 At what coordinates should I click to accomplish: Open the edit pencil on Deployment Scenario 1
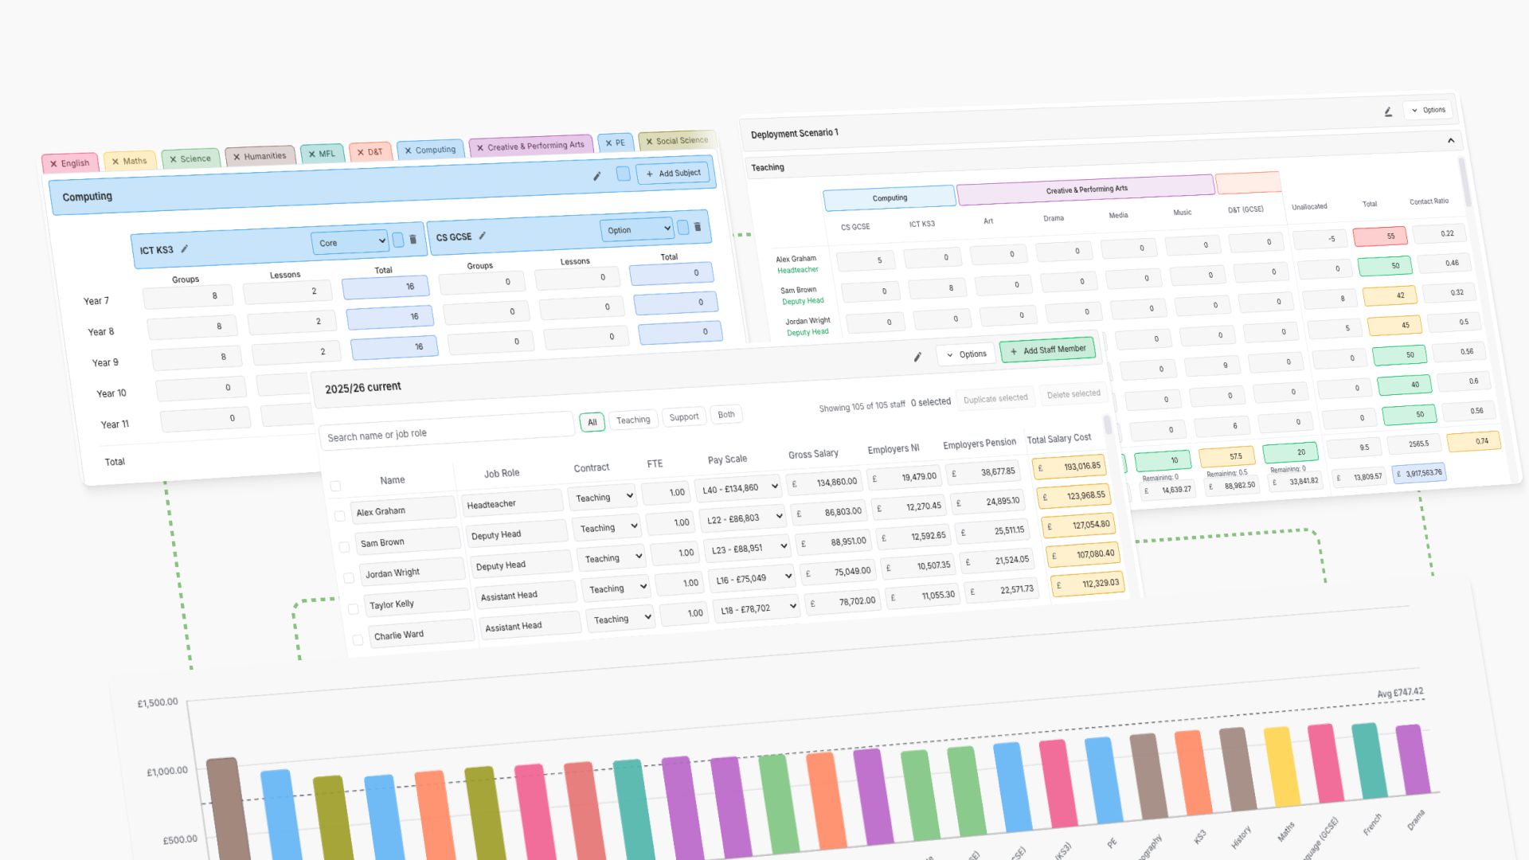coord(1388,111)
